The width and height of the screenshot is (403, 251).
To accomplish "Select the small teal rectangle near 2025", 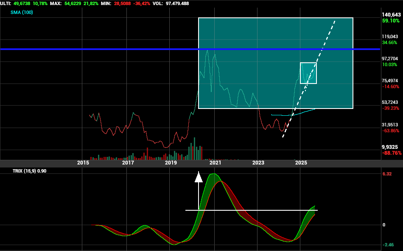I will [308, 73].
